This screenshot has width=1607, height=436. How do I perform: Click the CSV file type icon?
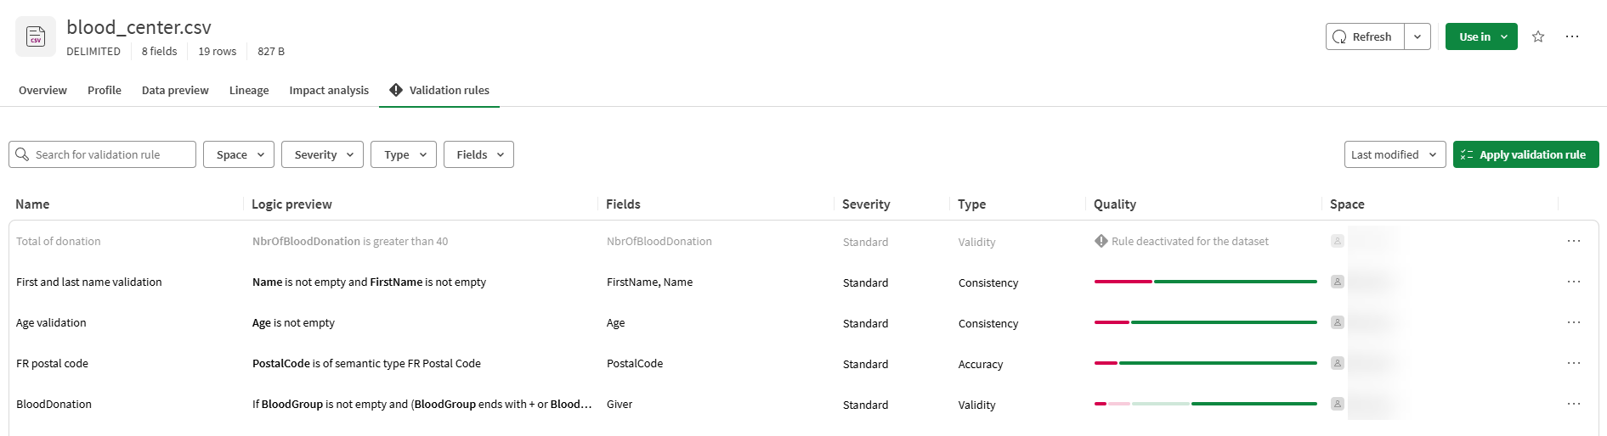click(36, 37)
